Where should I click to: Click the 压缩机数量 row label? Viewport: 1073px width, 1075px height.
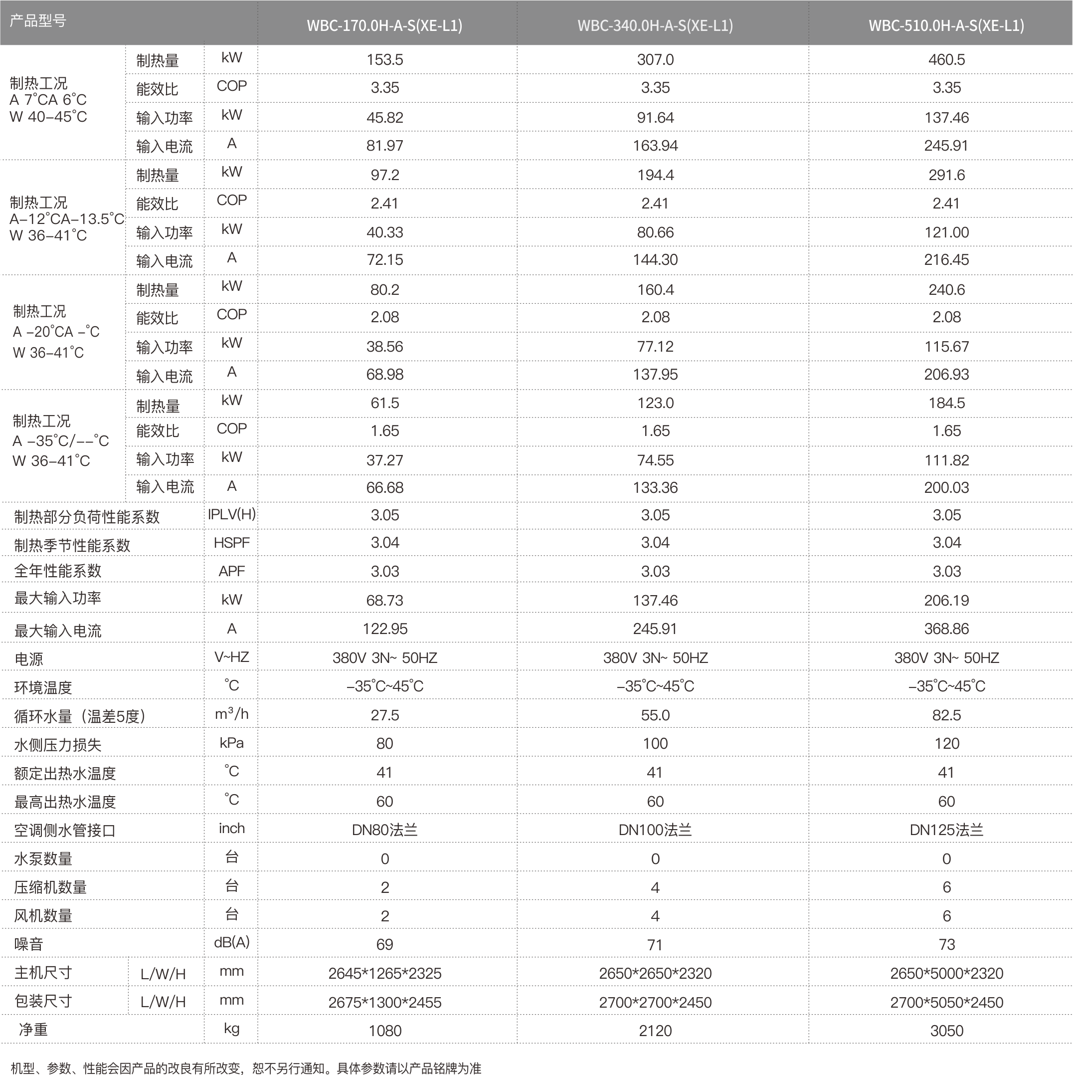[51, 887]
